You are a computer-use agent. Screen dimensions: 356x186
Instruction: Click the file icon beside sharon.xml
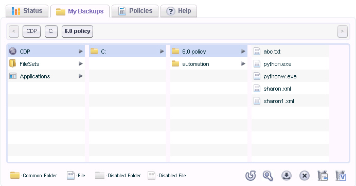257,89
